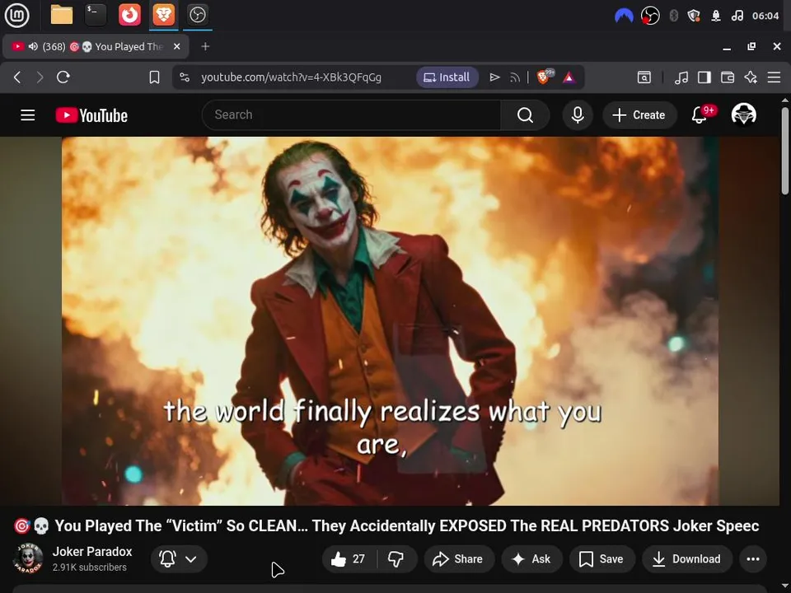This screenshot has height=593, width=791.
Task: Expand the subscription notification bell dropdown
Action: (x=179, y=558)
